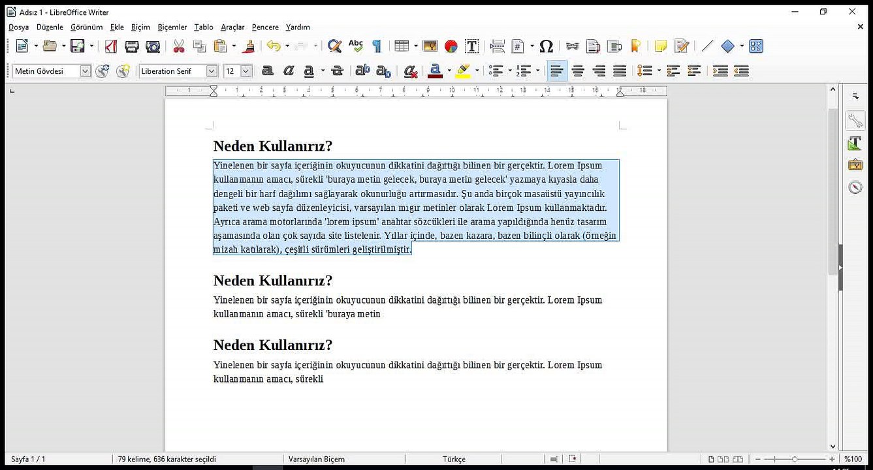Expand the Liberation Serif font list
Image resolution: width=873 pixels, height=470 pixels.
coord(212,71)
